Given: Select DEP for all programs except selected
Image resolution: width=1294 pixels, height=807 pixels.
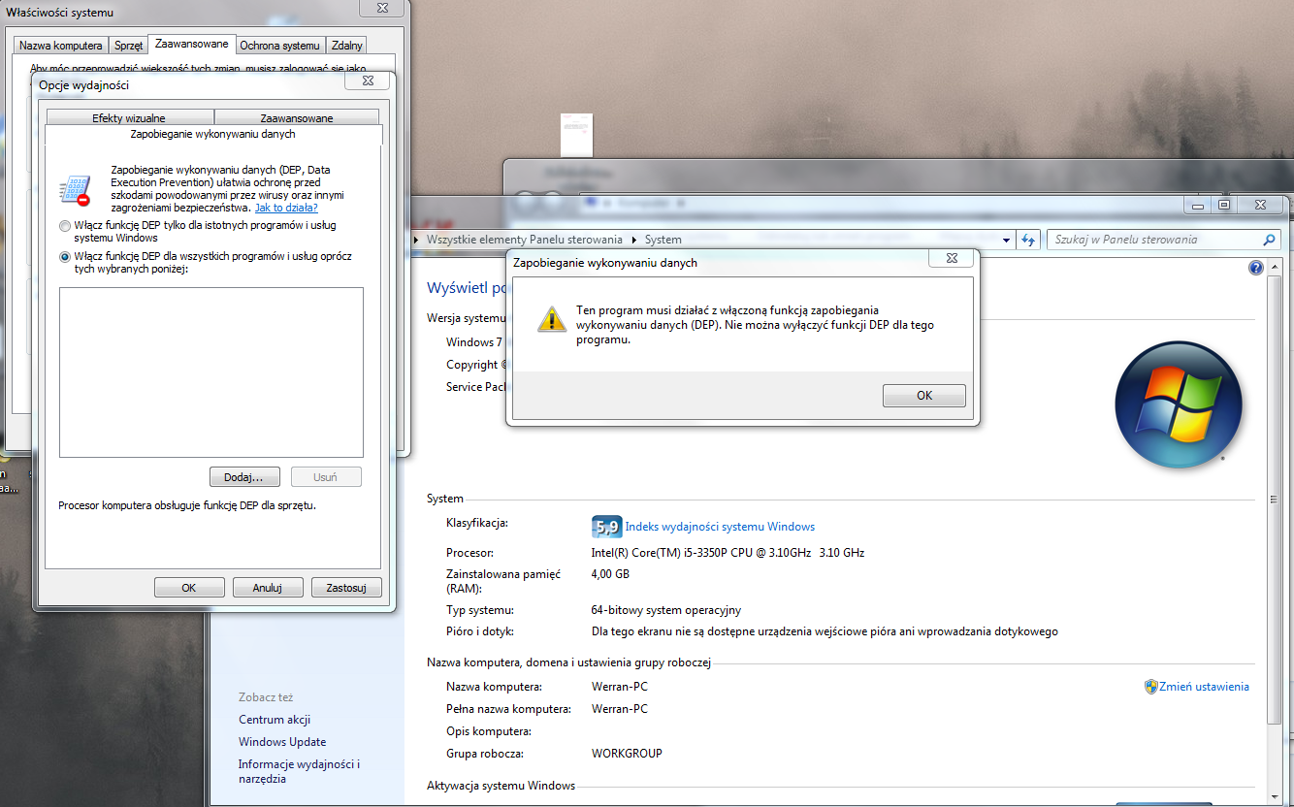Looking at the screenshot, I should (65, 257).
